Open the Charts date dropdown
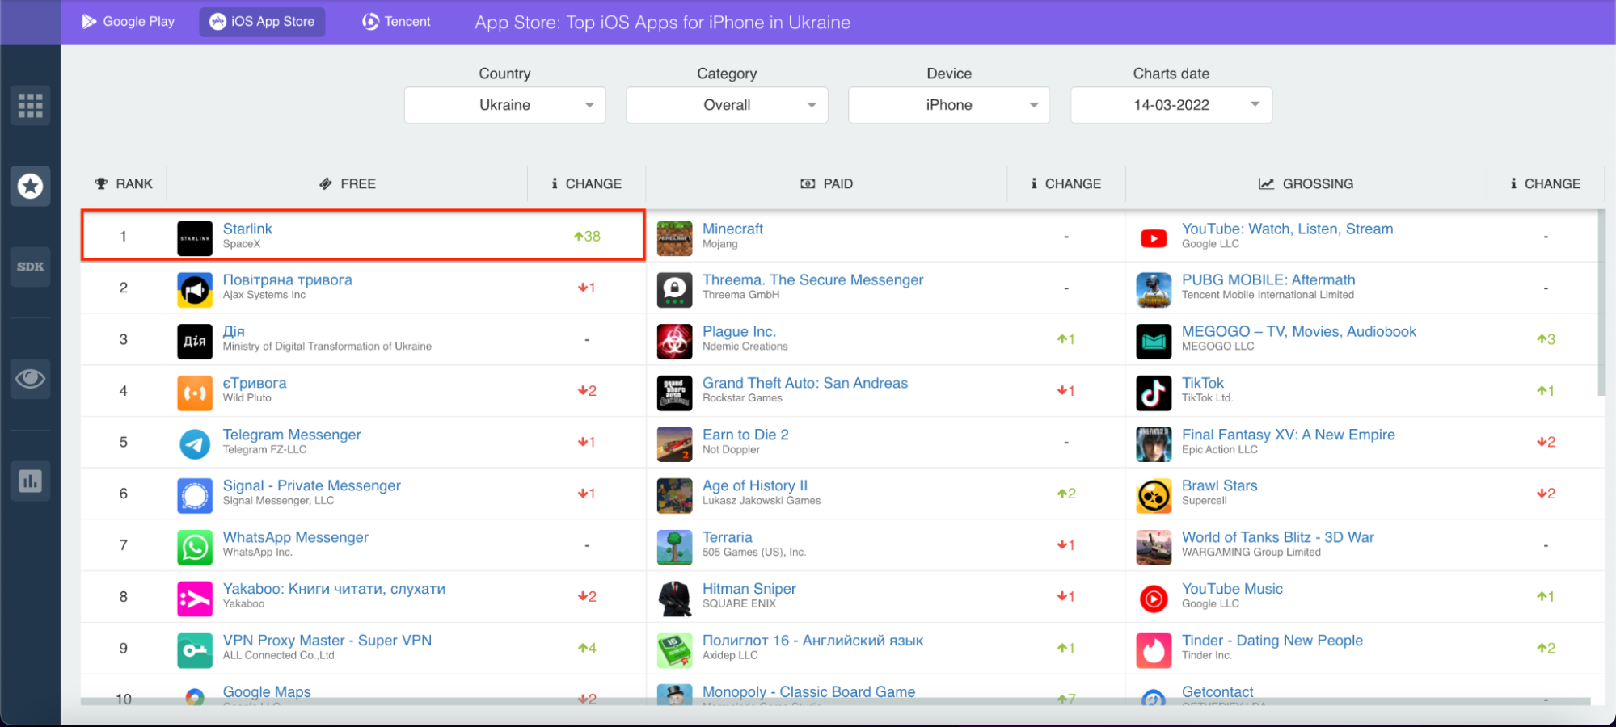Screen dimensions: 1616x727 tap(1171, 105)
